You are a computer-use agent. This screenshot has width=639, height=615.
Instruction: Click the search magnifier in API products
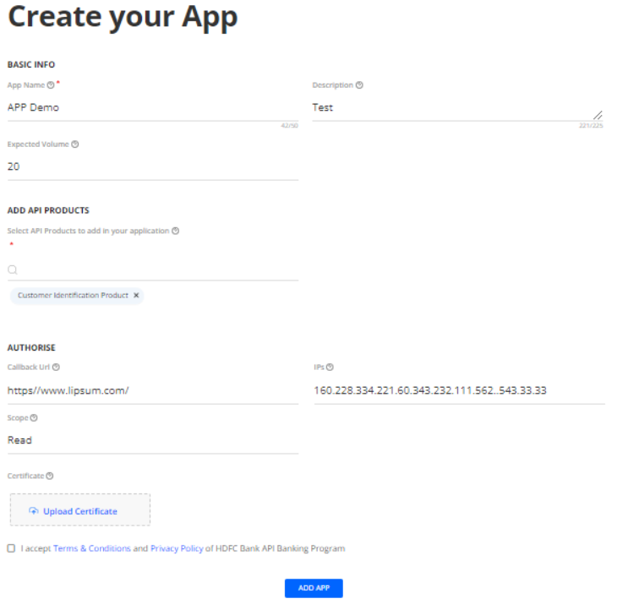[x=13, y=270]
